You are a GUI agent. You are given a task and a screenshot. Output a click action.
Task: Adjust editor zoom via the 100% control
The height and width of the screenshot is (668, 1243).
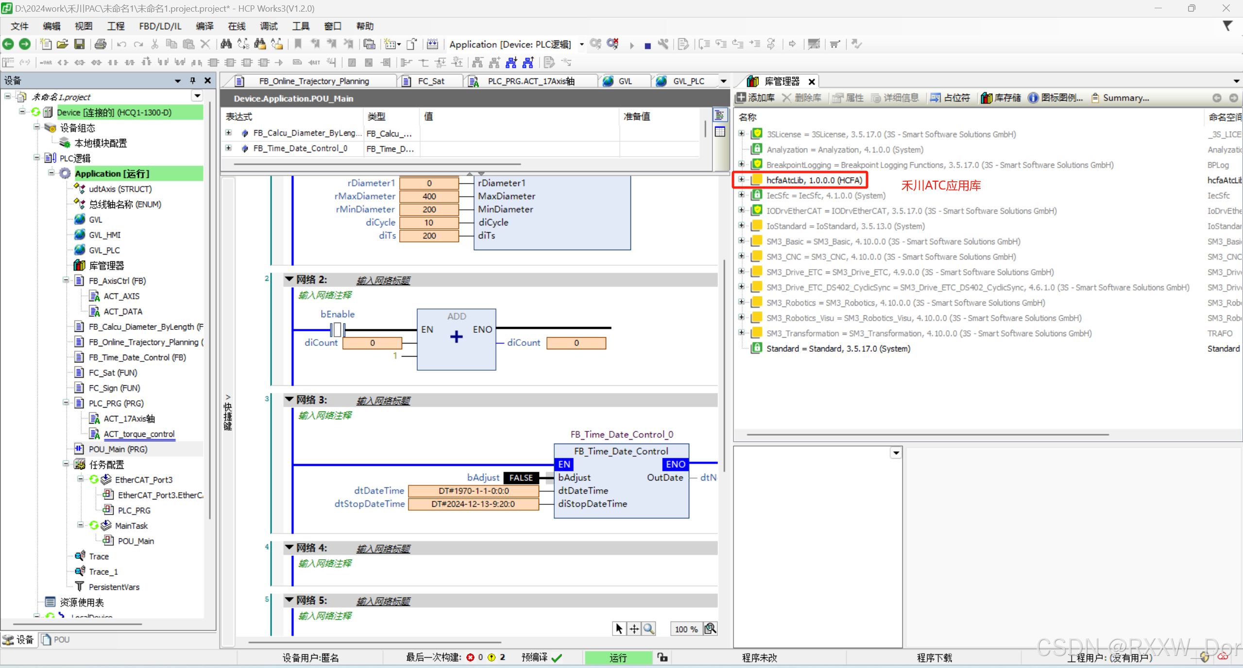click(686, 629)
